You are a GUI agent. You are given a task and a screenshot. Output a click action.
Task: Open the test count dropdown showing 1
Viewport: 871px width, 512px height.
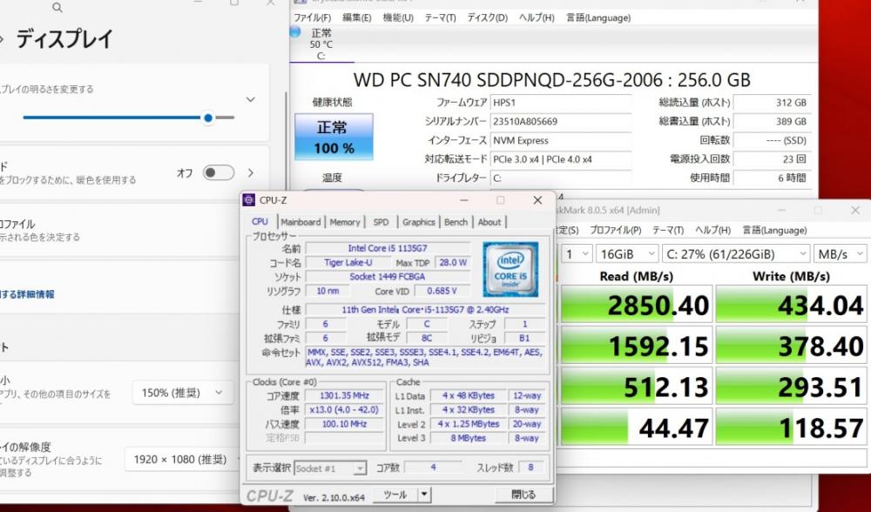pyautogui.click(x=576, y=254)
